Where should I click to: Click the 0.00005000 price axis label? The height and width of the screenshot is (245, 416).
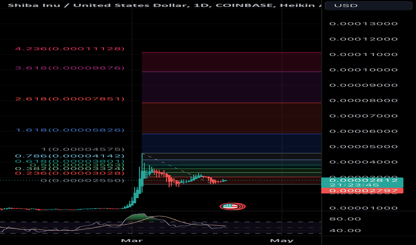(x=363, y=147)
